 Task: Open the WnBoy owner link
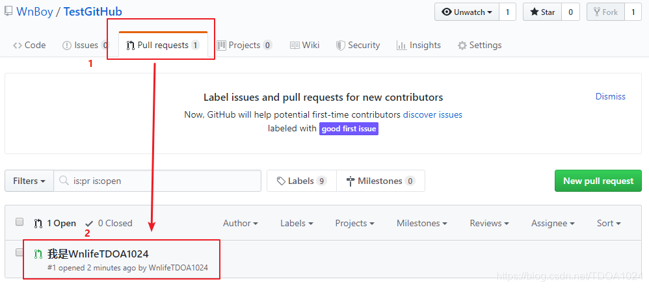click(x=34, y=12)
